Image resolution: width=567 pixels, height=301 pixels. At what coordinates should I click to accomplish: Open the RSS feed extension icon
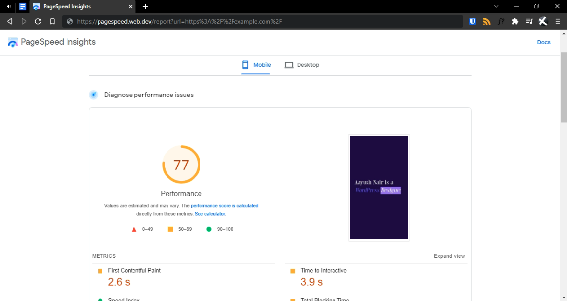[x=487, y=22]
